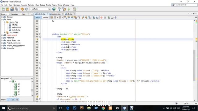Run the project with green play icon
The height and width of the screenshot is (111, 198).
point(69,9)
